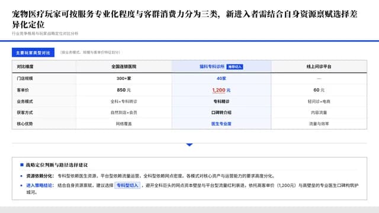Click the 核心优势 row label
This screenshot has width=379, height=213.
coord(25,124)
